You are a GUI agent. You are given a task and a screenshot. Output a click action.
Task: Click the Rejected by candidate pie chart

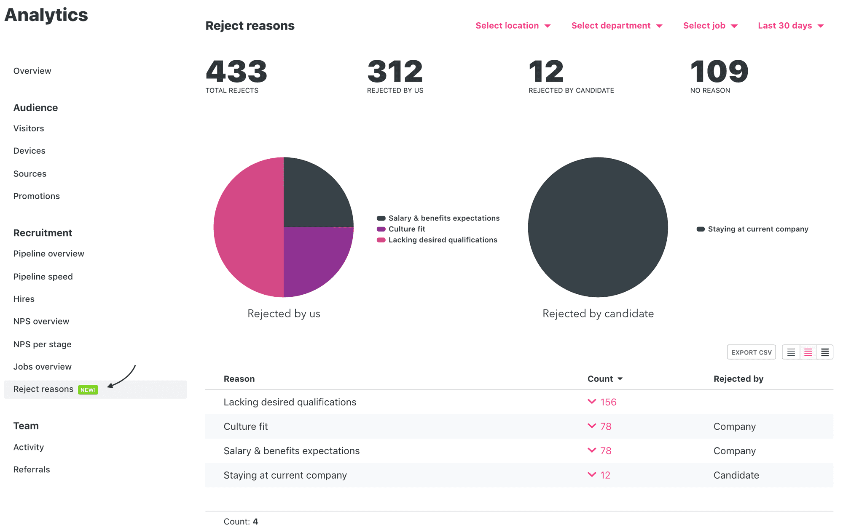(598, 227)
